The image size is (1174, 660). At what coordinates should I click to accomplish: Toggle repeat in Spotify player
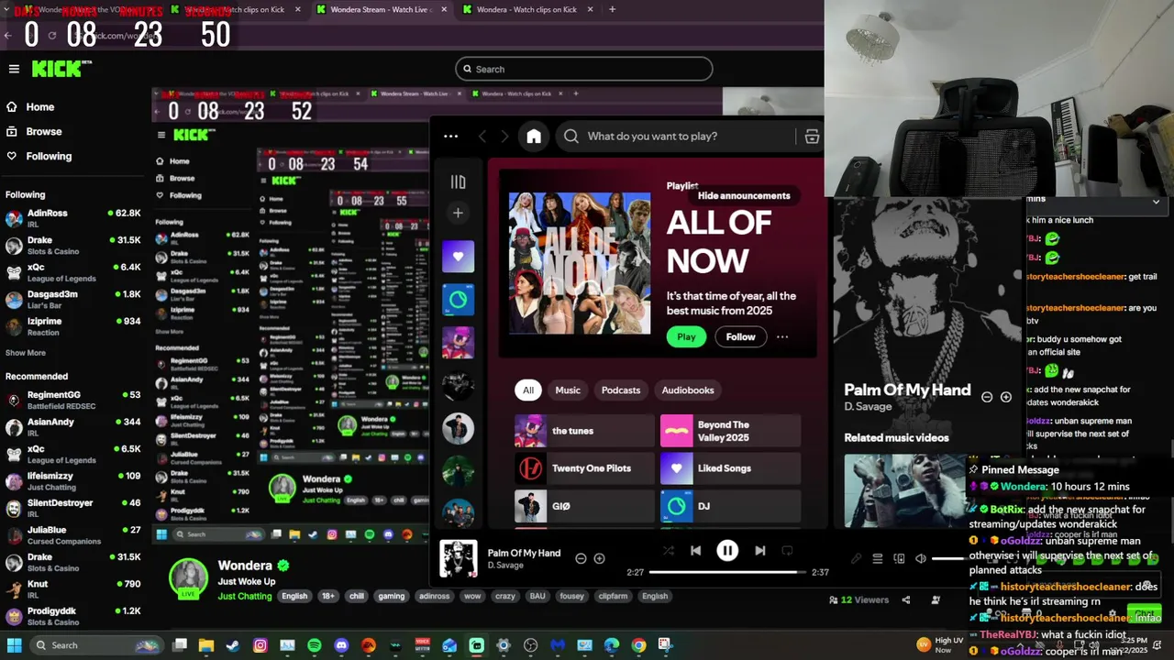tap(787, 551)
